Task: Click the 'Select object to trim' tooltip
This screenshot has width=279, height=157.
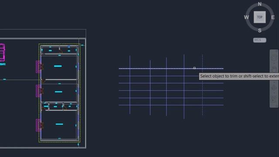Action: point(239,76)
